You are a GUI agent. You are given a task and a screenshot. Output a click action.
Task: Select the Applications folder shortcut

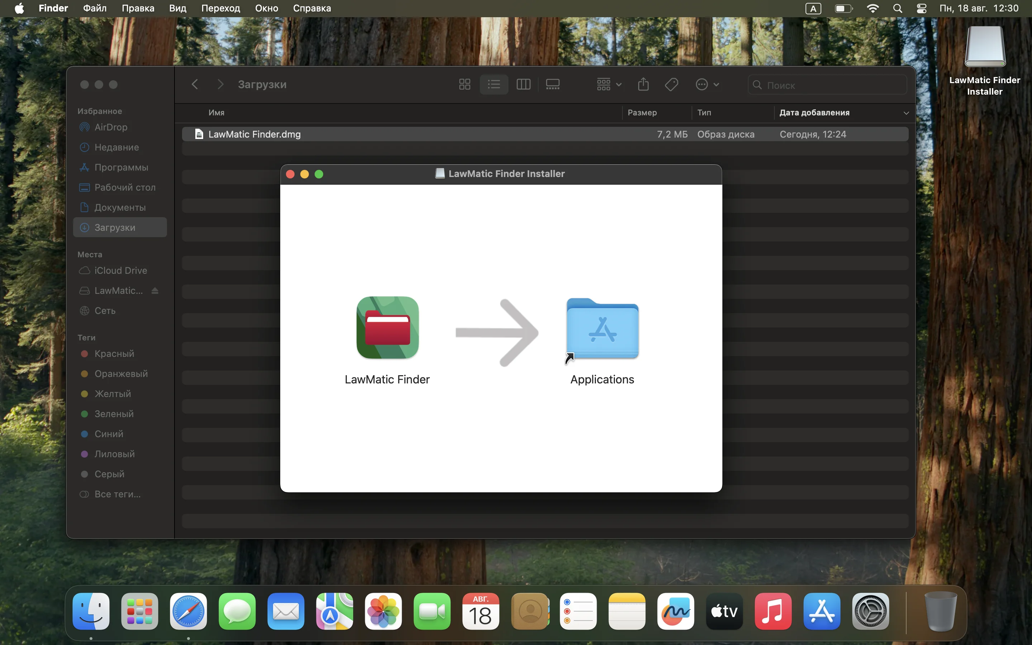coord(602,329)
